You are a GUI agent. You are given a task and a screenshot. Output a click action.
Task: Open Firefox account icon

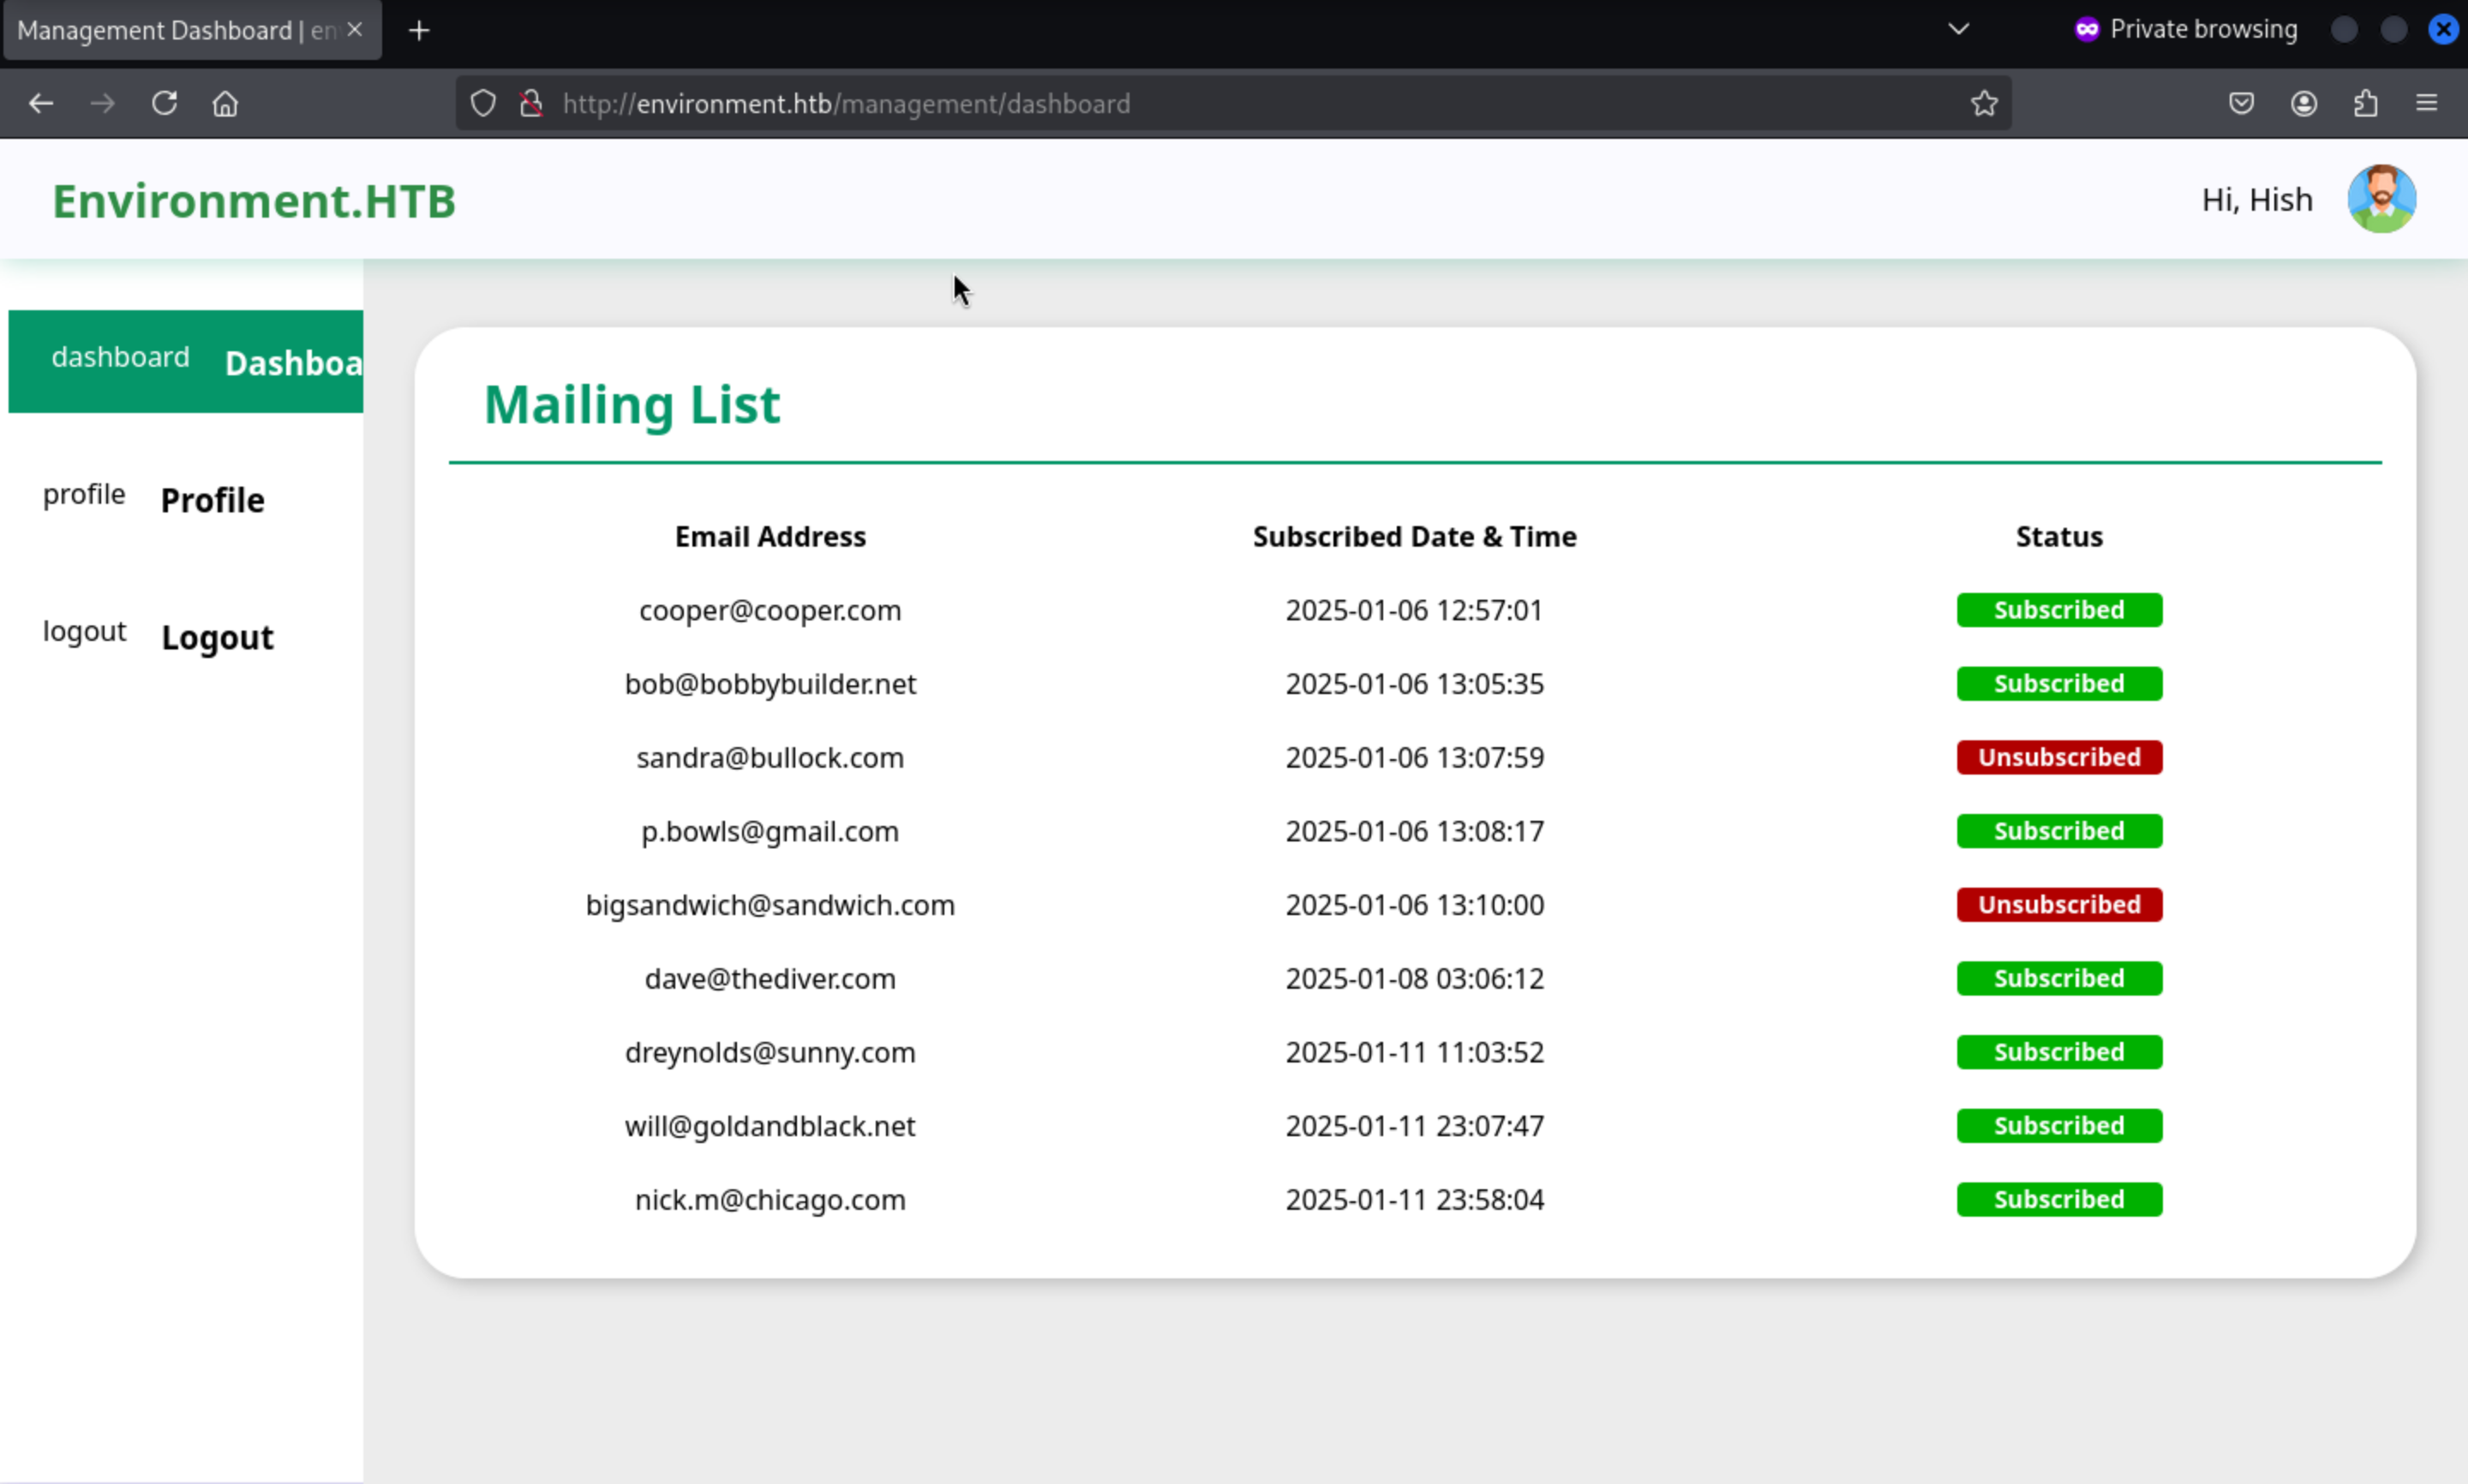(2304, 103)
